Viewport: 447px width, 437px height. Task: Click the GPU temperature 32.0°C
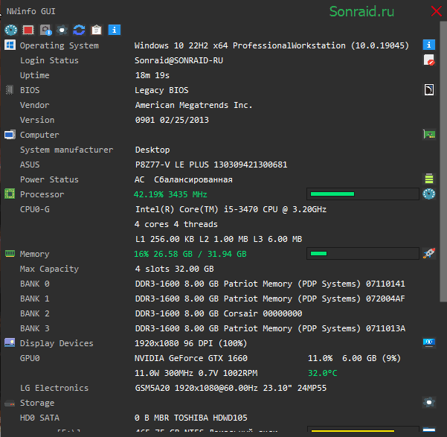click(x=323, y=373)
